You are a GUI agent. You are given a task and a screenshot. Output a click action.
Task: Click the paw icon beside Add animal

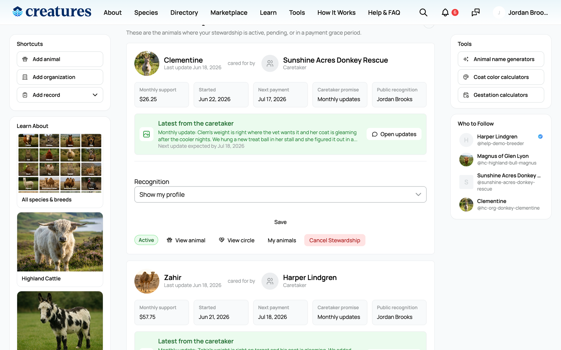pyautogui.click(x=25, y=59)
